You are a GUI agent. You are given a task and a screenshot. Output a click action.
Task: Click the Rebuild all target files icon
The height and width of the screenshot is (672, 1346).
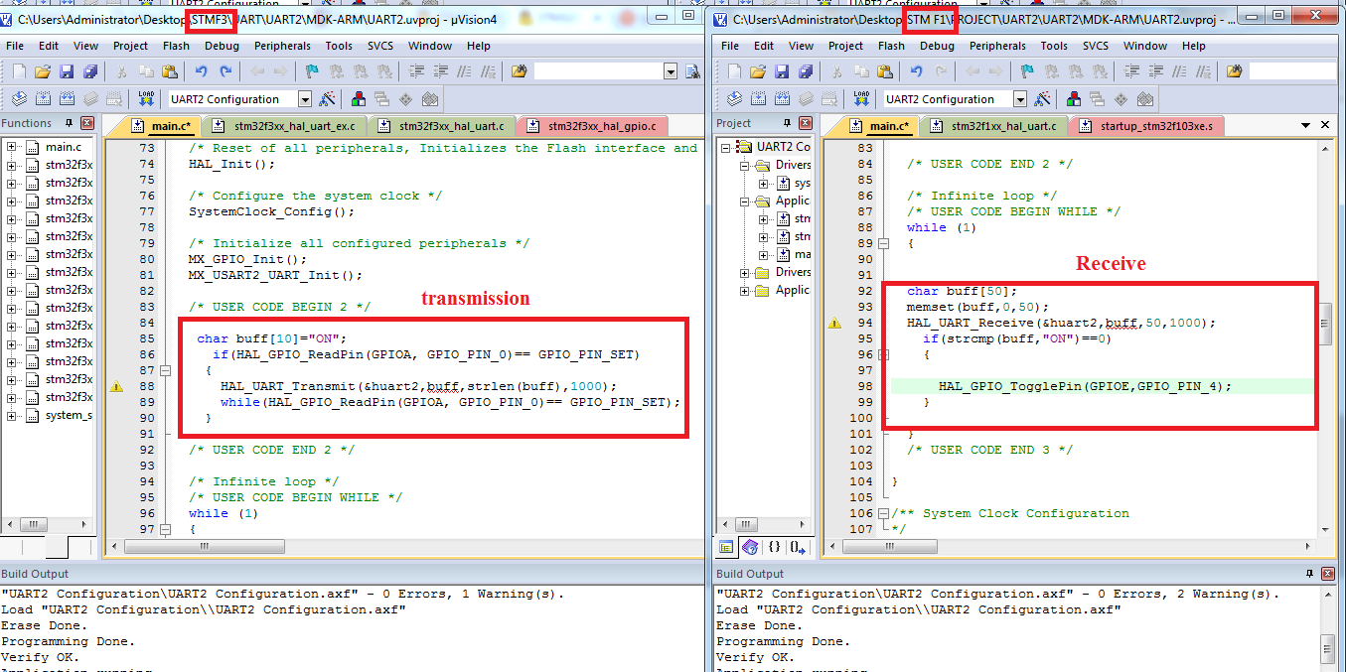point(68,98)
